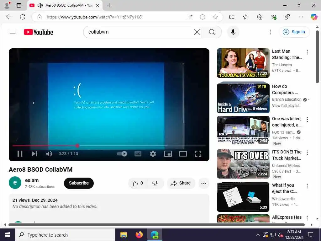Show hidden system tray icons
The image size is (321, 241).
(258, 235)
